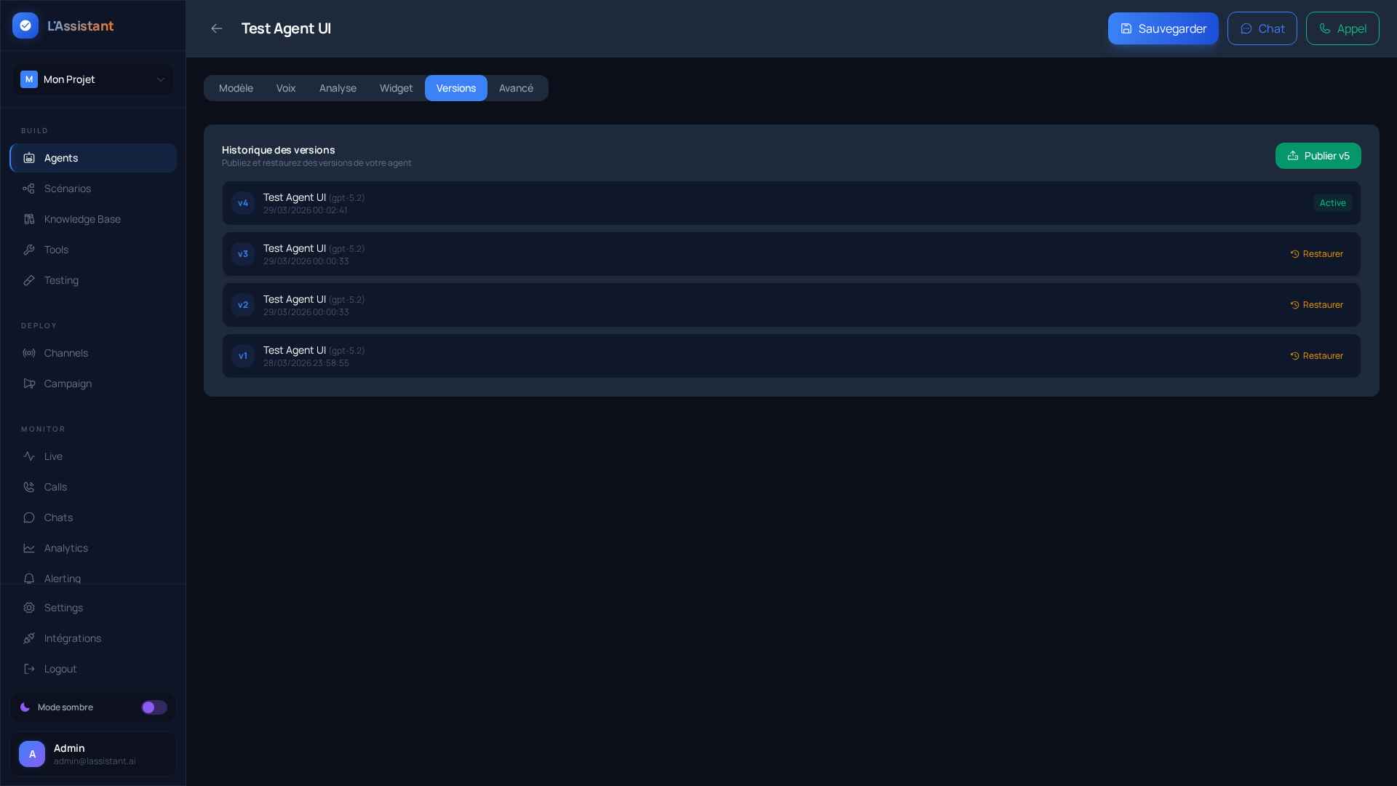Viewport: 1397px width, 786px height.
Task: Restore version v1 with Restaurer
Action: click(1316, 356)
